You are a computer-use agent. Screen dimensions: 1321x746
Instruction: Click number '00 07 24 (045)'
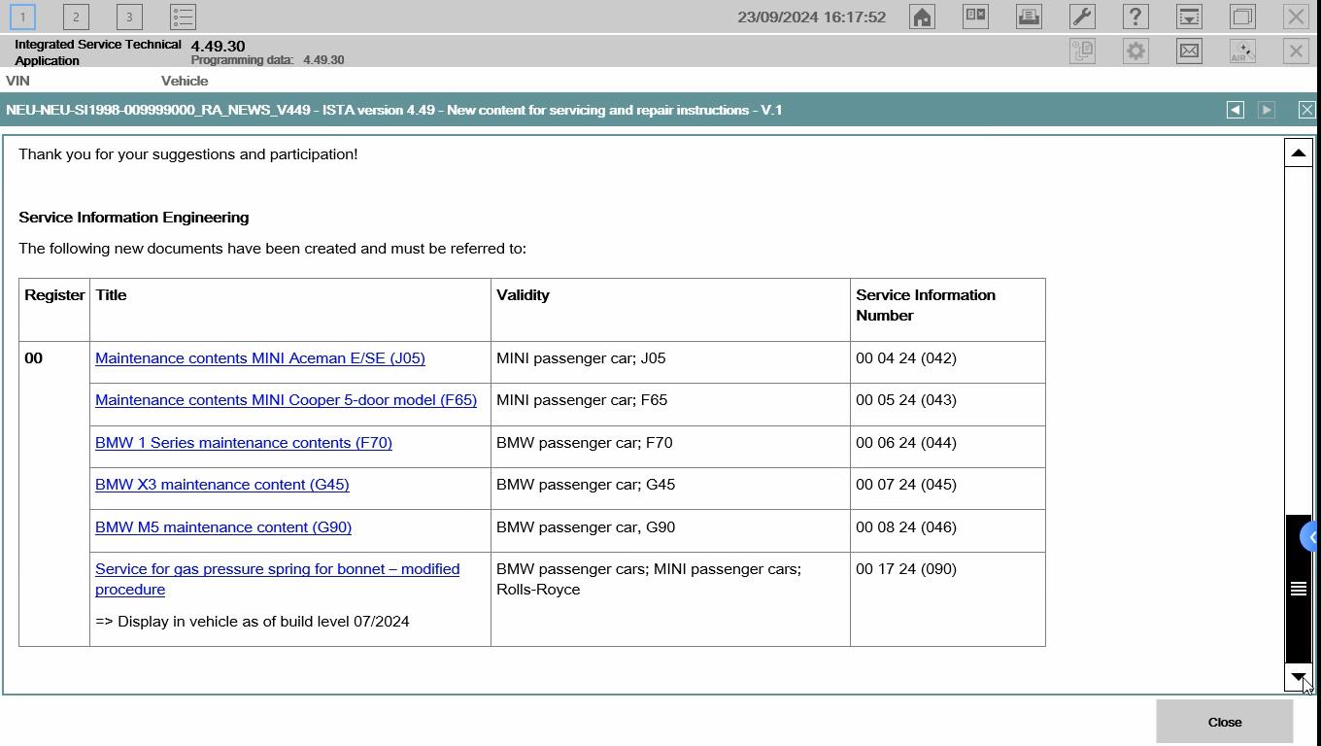pos(906,485)
